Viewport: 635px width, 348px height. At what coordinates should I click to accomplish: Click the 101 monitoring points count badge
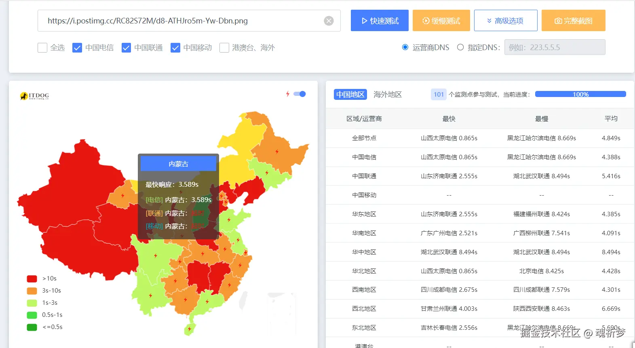[439, 94]
